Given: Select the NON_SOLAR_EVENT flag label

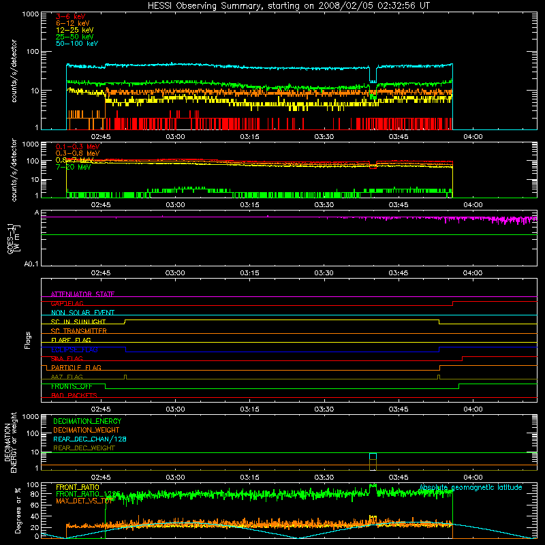Looking at the screenshot, I should 82,313.
